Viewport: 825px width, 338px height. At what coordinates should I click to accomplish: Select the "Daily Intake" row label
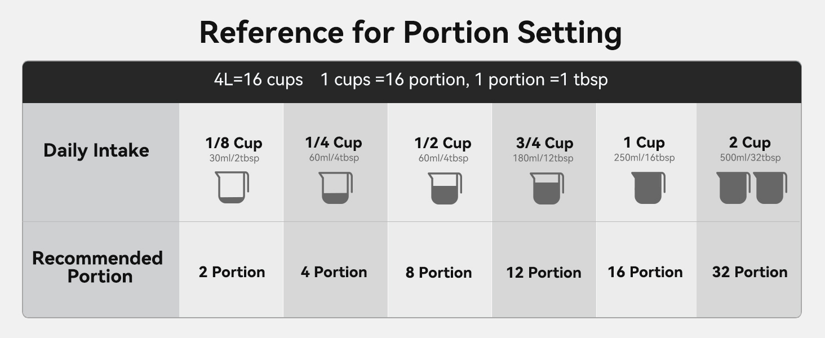point(96,150)
